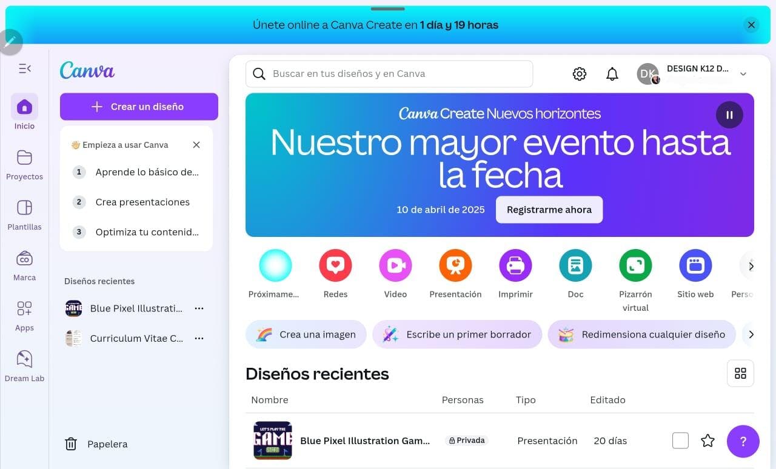Expand the DESIGN K12 account dropdown
The image size is (776, 469).
[x=743, y=74]
